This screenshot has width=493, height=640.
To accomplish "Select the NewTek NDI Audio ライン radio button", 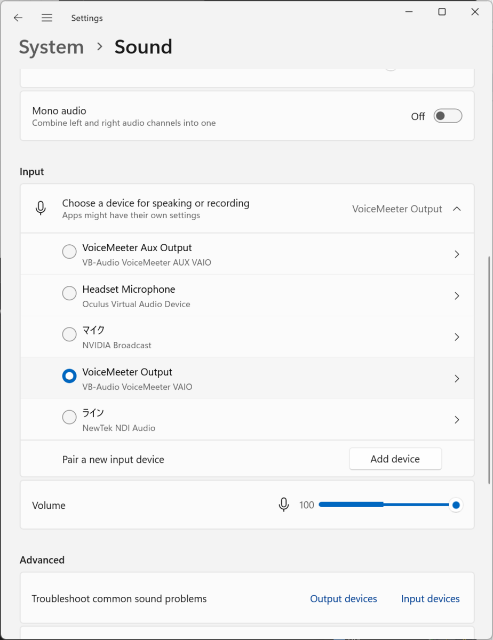I will (x=69, y=417).
